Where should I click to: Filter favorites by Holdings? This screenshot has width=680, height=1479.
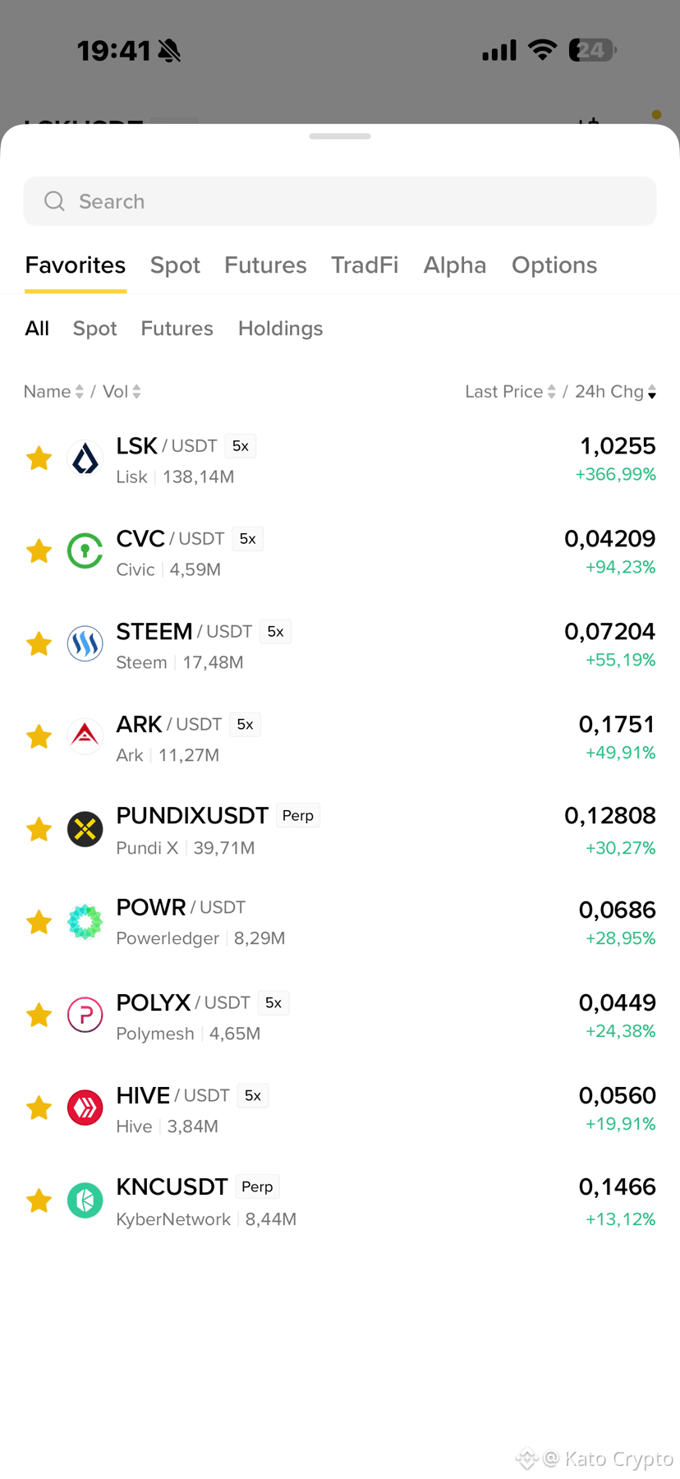pyautogui.click(x=280, y=329)
